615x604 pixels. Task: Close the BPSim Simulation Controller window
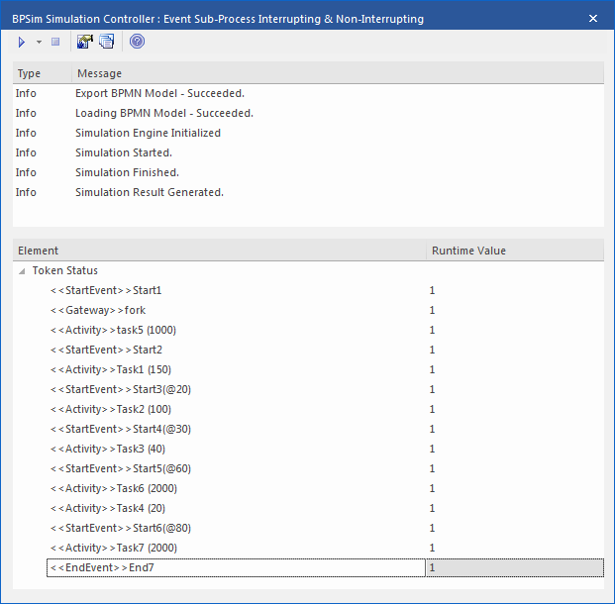coord(593,18)
